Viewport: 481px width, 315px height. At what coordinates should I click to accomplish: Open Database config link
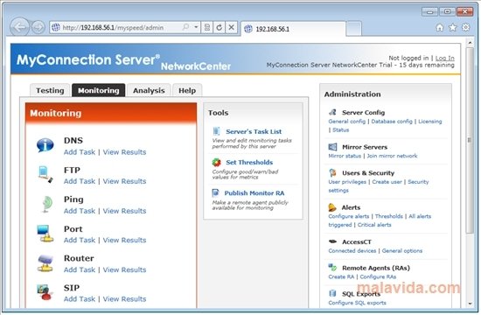tap(392, 122)
